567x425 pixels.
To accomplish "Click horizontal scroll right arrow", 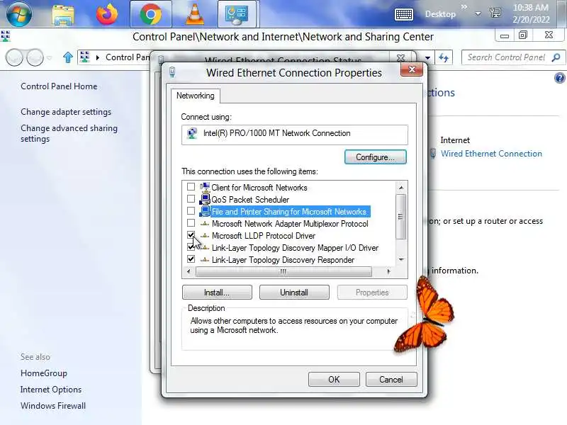I will [x=388, y=271].
